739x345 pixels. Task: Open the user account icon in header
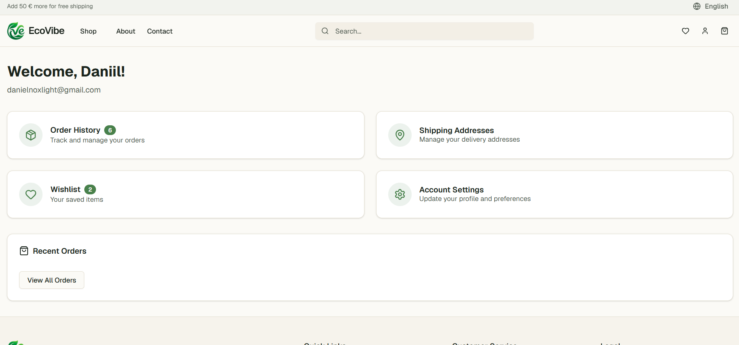pyautogui.click(x=705, y=31)
